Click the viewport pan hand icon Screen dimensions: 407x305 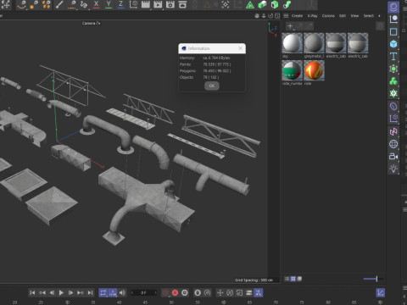(x=257, y=16)
